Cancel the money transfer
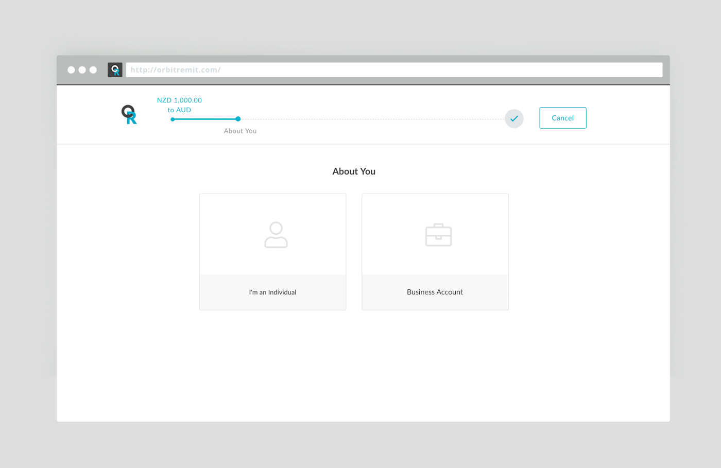 (x=562, y=118)
